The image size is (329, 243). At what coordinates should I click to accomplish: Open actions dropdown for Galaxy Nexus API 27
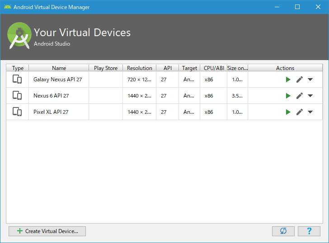point(310,79)
